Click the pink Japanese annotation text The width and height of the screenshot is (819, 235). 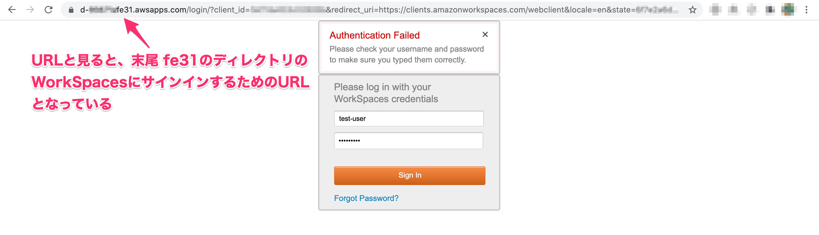pyautogui.click(x=170, y=82)
